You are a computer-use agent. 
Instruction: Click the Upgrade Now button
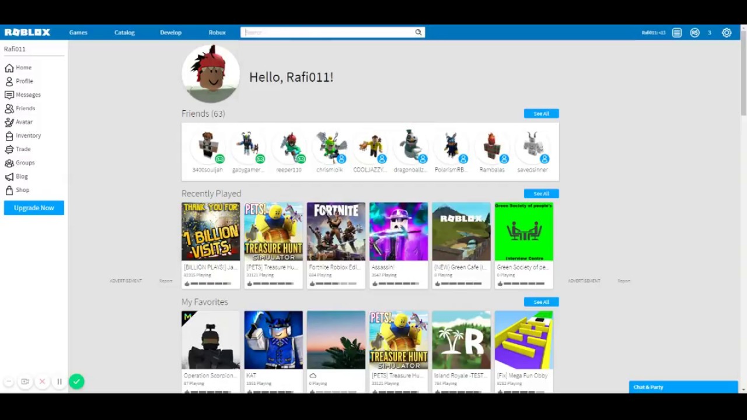(34, 208)
